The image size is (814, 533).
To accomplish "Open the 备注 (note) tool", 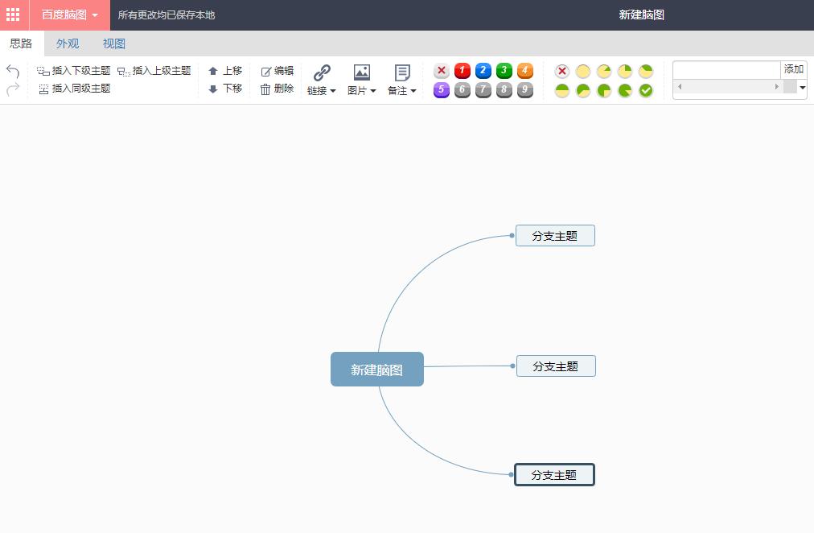I will click(400, 76).
